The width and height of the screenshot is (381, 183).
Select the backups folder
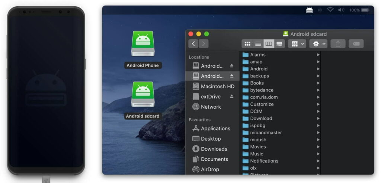coord(281,76)
